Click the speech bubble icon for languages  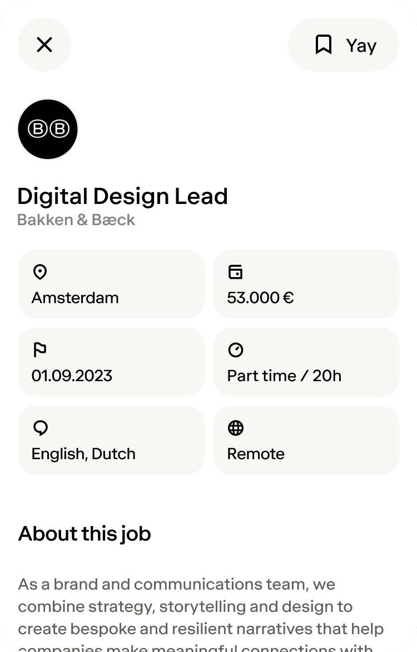39,428
